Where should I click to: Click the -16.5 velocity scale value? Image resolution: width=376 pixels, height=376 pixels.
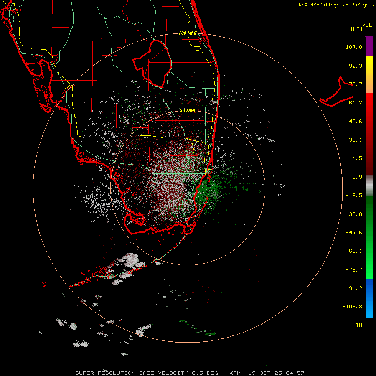click(x=354, y=196)
